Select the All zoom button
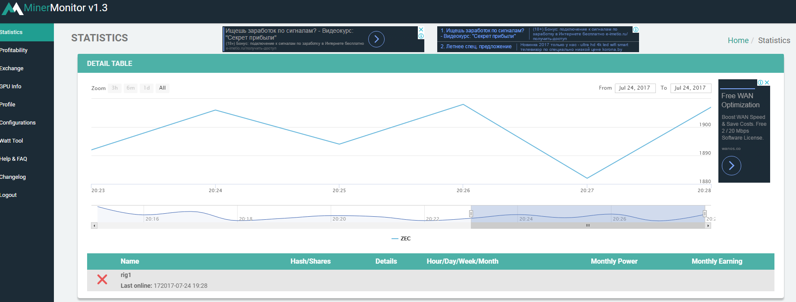This screenshot has height=302, width=796. tap(163, 88)
